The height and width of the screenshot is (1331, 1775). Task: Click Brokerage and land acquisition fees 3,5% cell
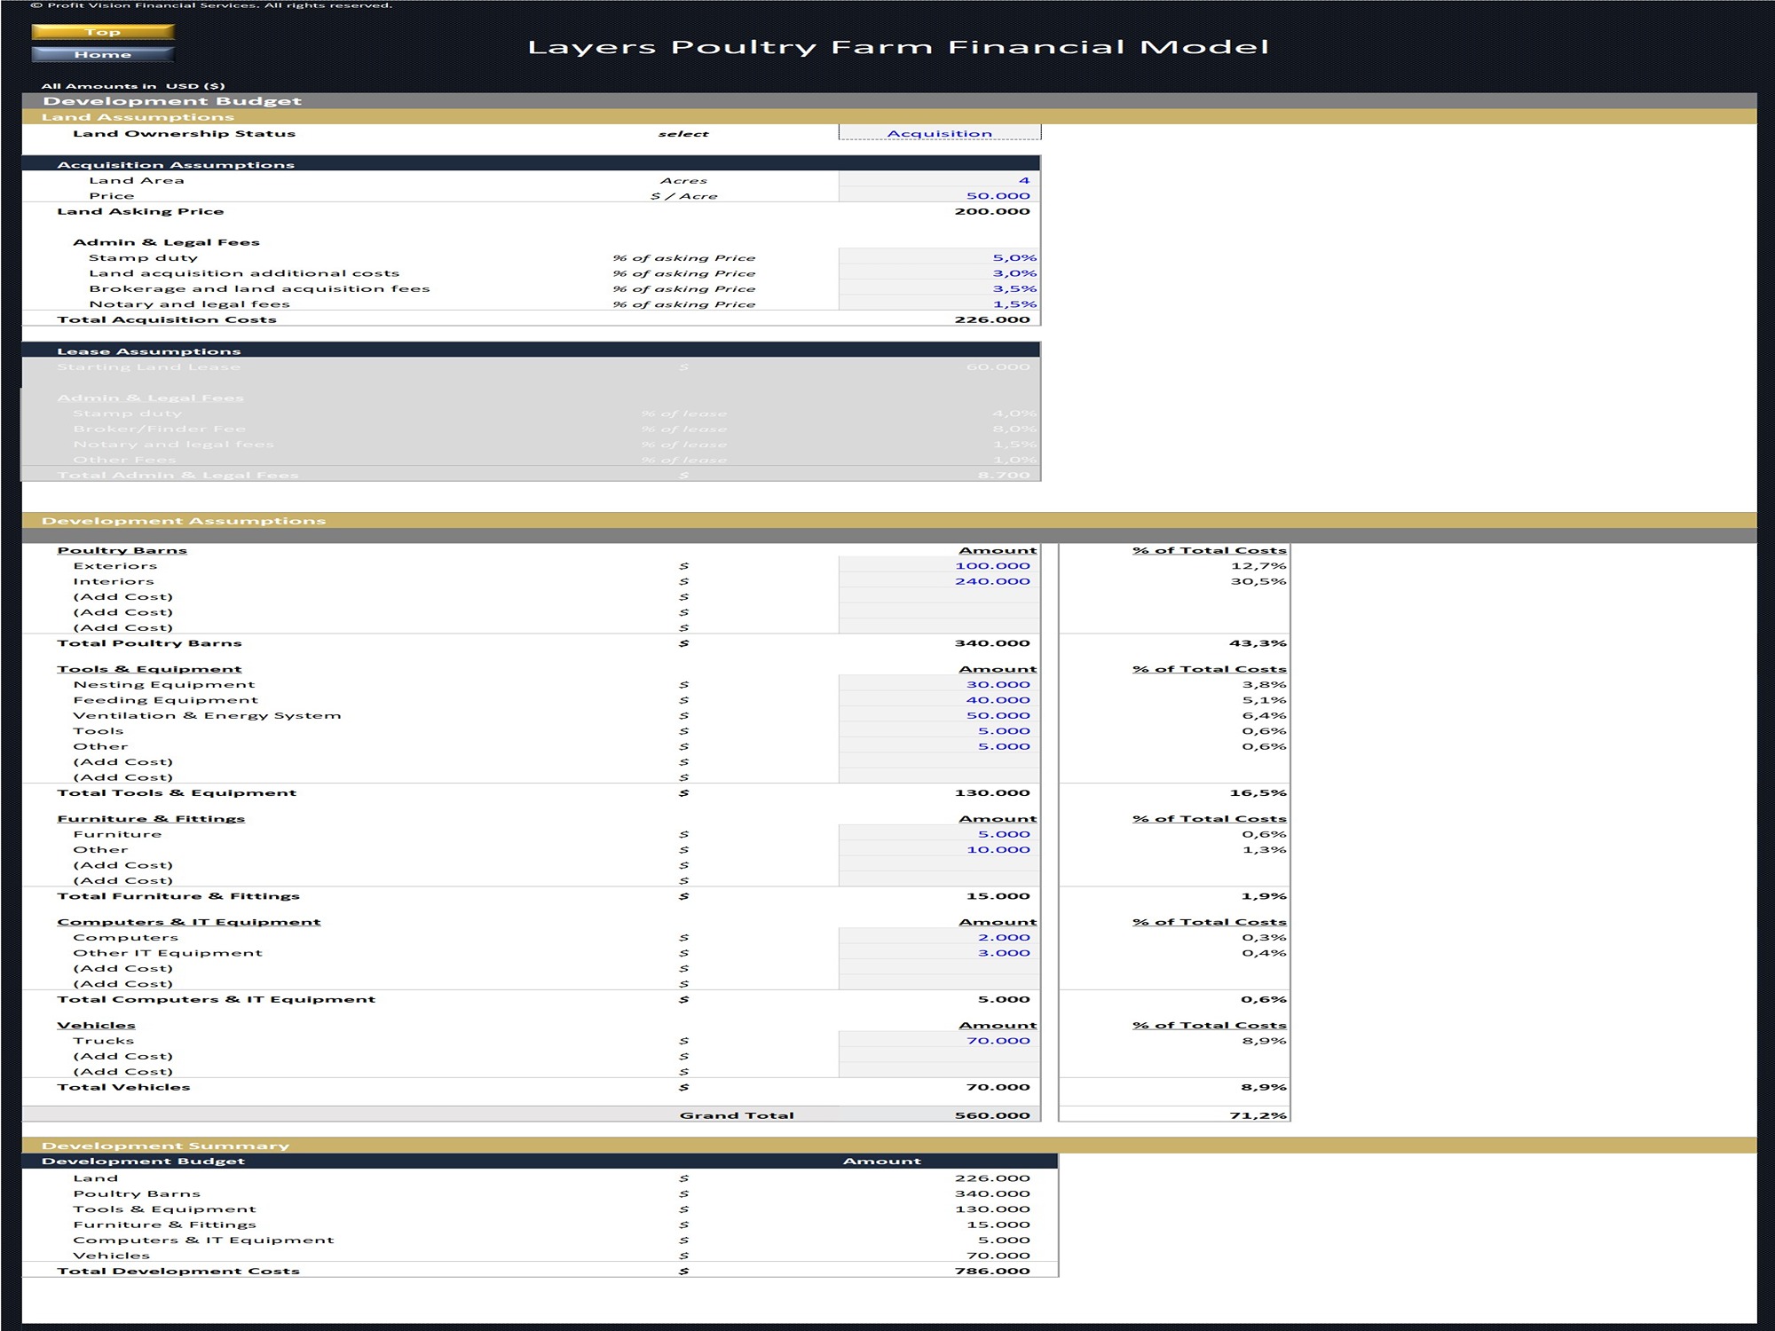click(939, 288)
